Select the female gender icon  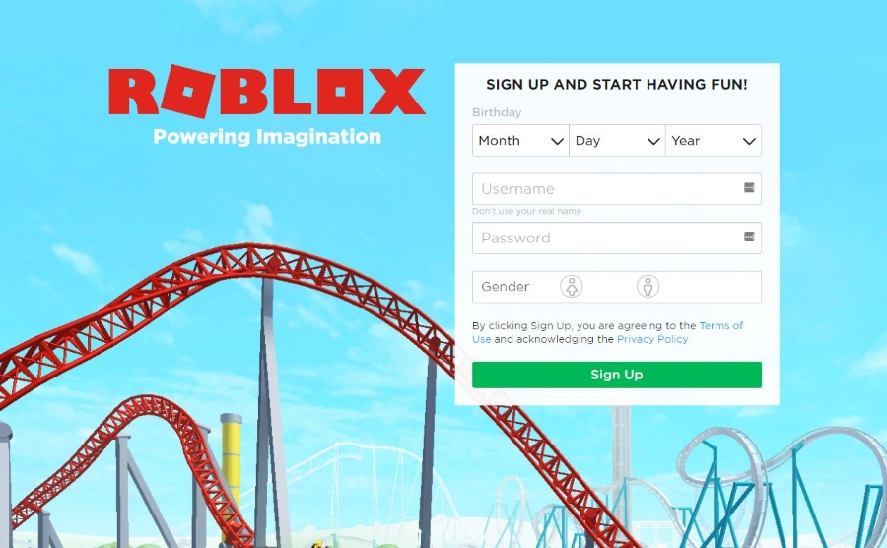(x=572, y=287)
